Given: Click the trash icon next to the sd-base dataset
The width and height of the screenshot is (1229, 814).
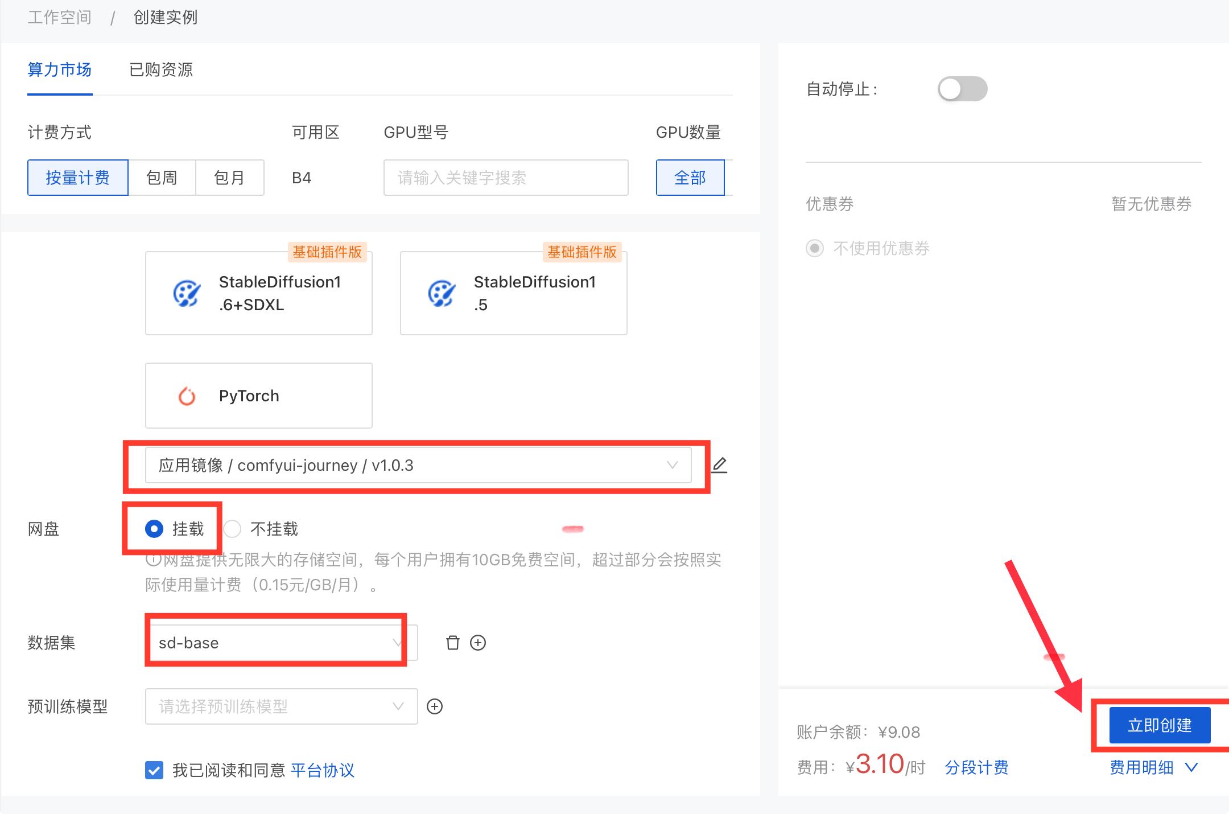Looking at the screenshot, I should (452, 643).
